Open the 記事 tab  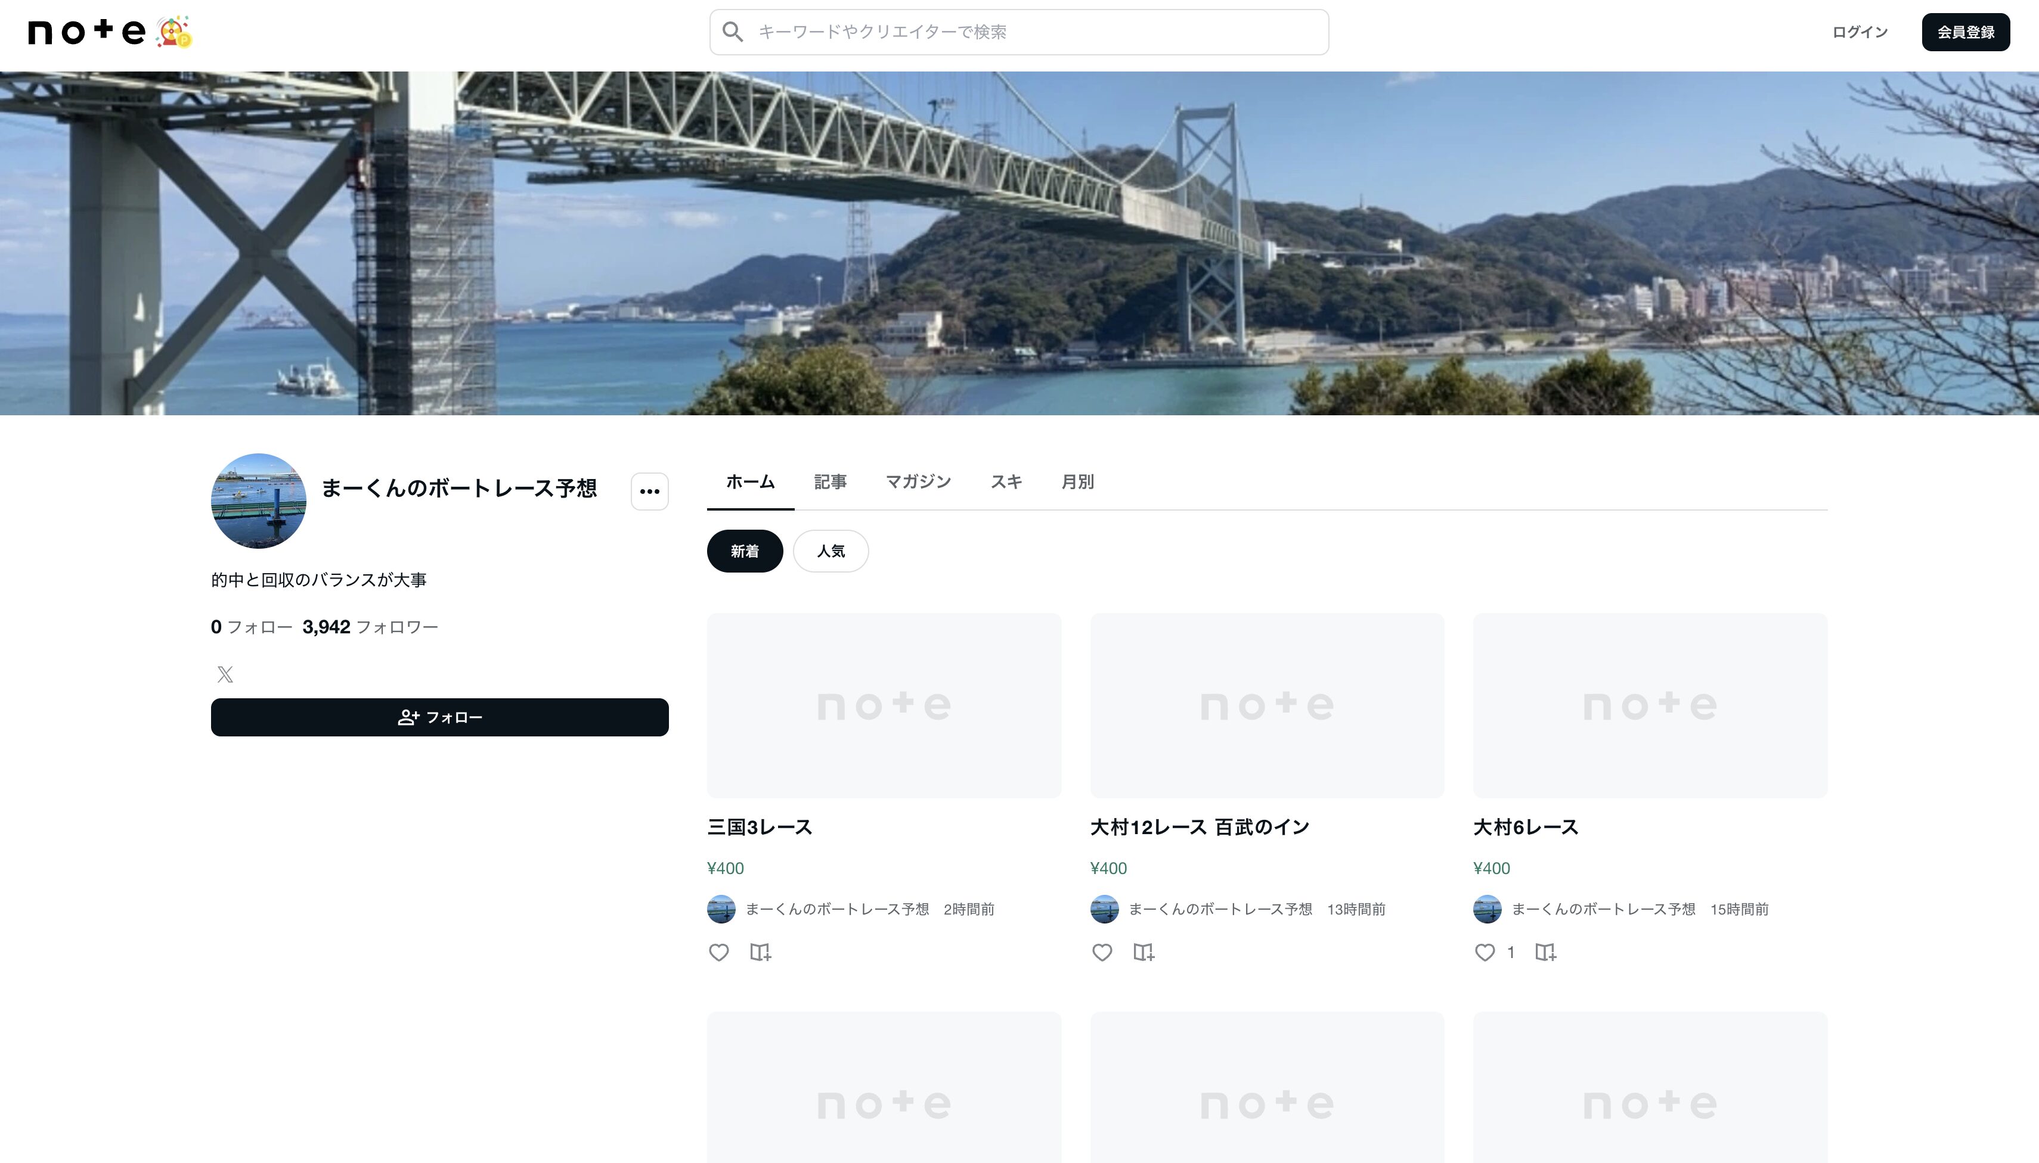click(830, 481)
